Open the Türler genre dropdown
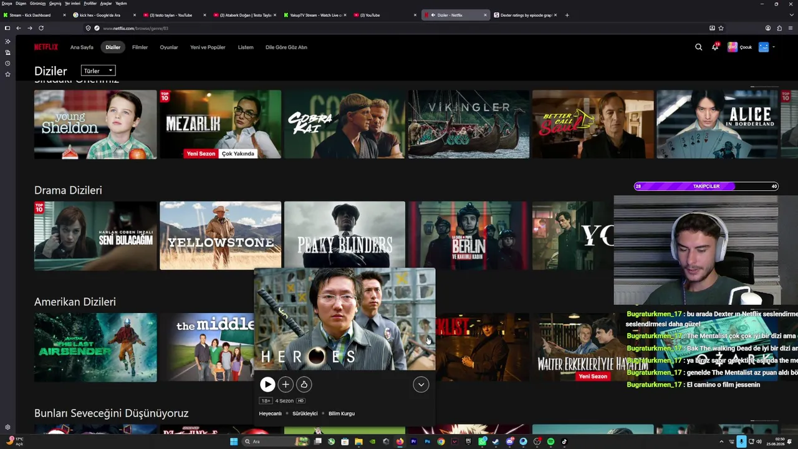Screen dimensions: 798x449 99,70
